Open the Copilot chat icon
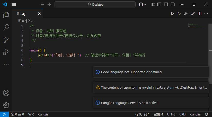This screenshot has width=212, height=117. (141, 4)
